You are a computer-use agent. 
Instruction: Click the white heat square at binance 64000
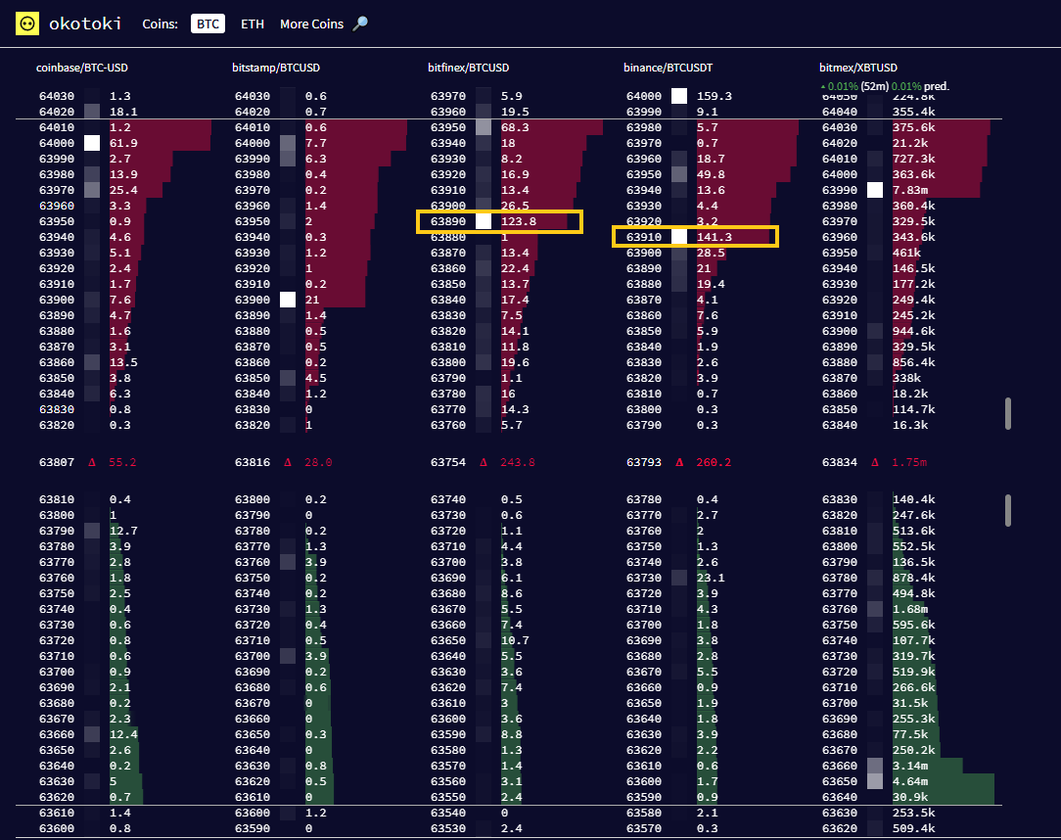pos(679,96)
